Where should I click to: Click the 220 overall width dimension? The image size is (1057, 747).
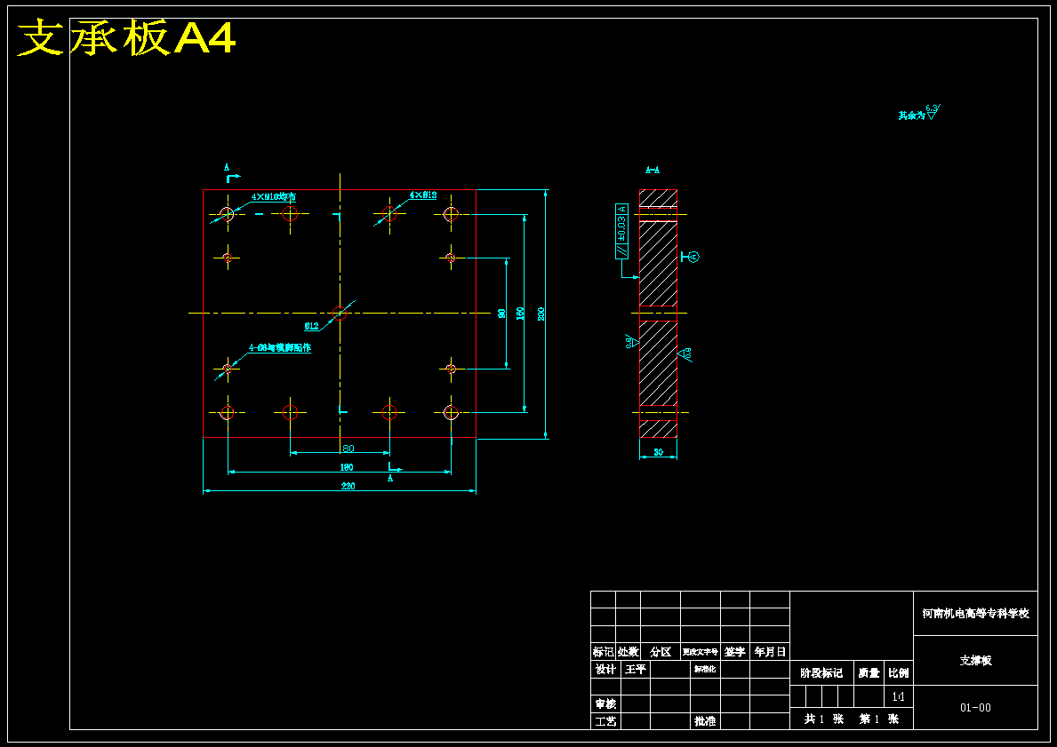click(348, 487)
